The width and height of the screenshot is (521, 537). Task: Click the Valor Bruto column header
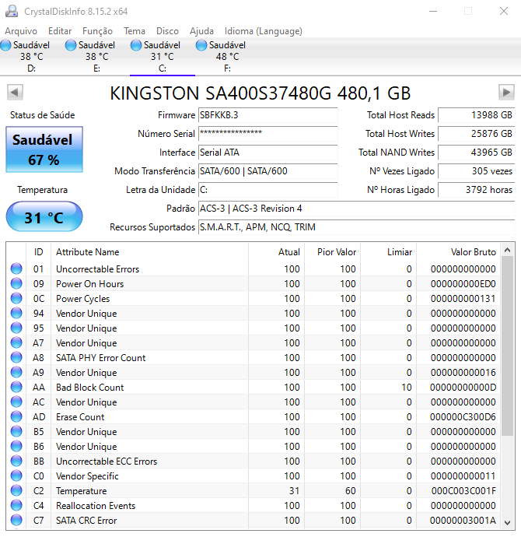tap(458, 252)
